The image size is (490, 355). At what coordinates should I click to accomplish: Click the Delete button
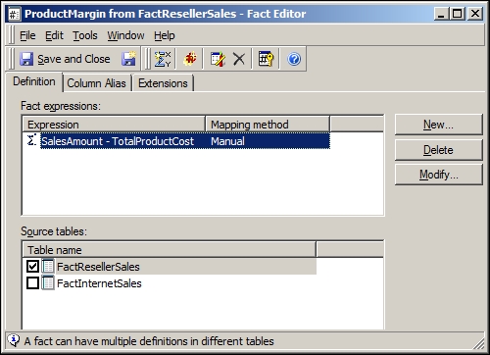tap(438, 150)
